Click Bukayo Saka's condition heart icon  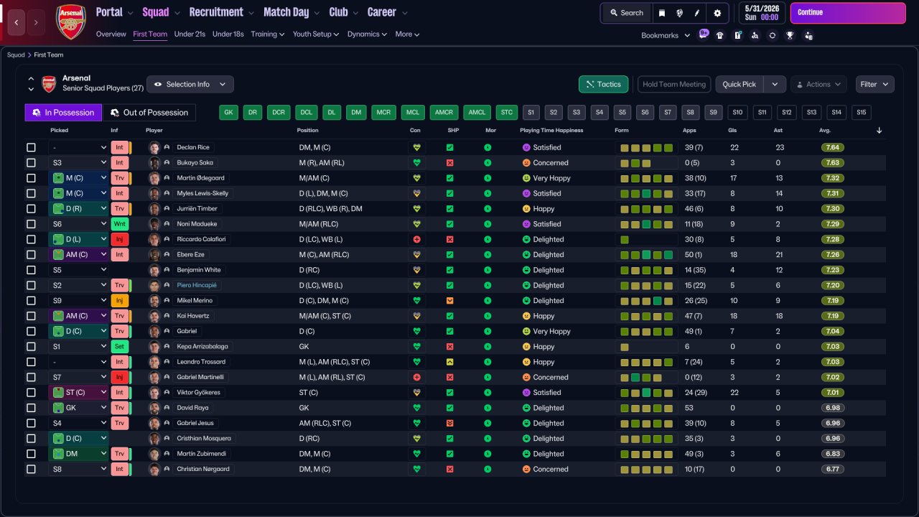pyautogui.click(x=416, y=163)
